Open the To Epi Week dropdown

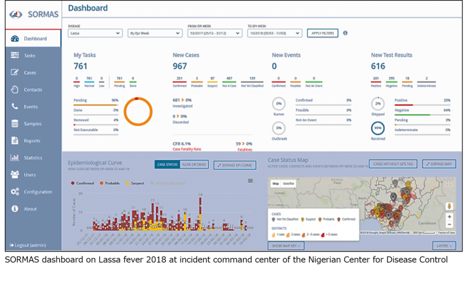click(x=274, y=33)
